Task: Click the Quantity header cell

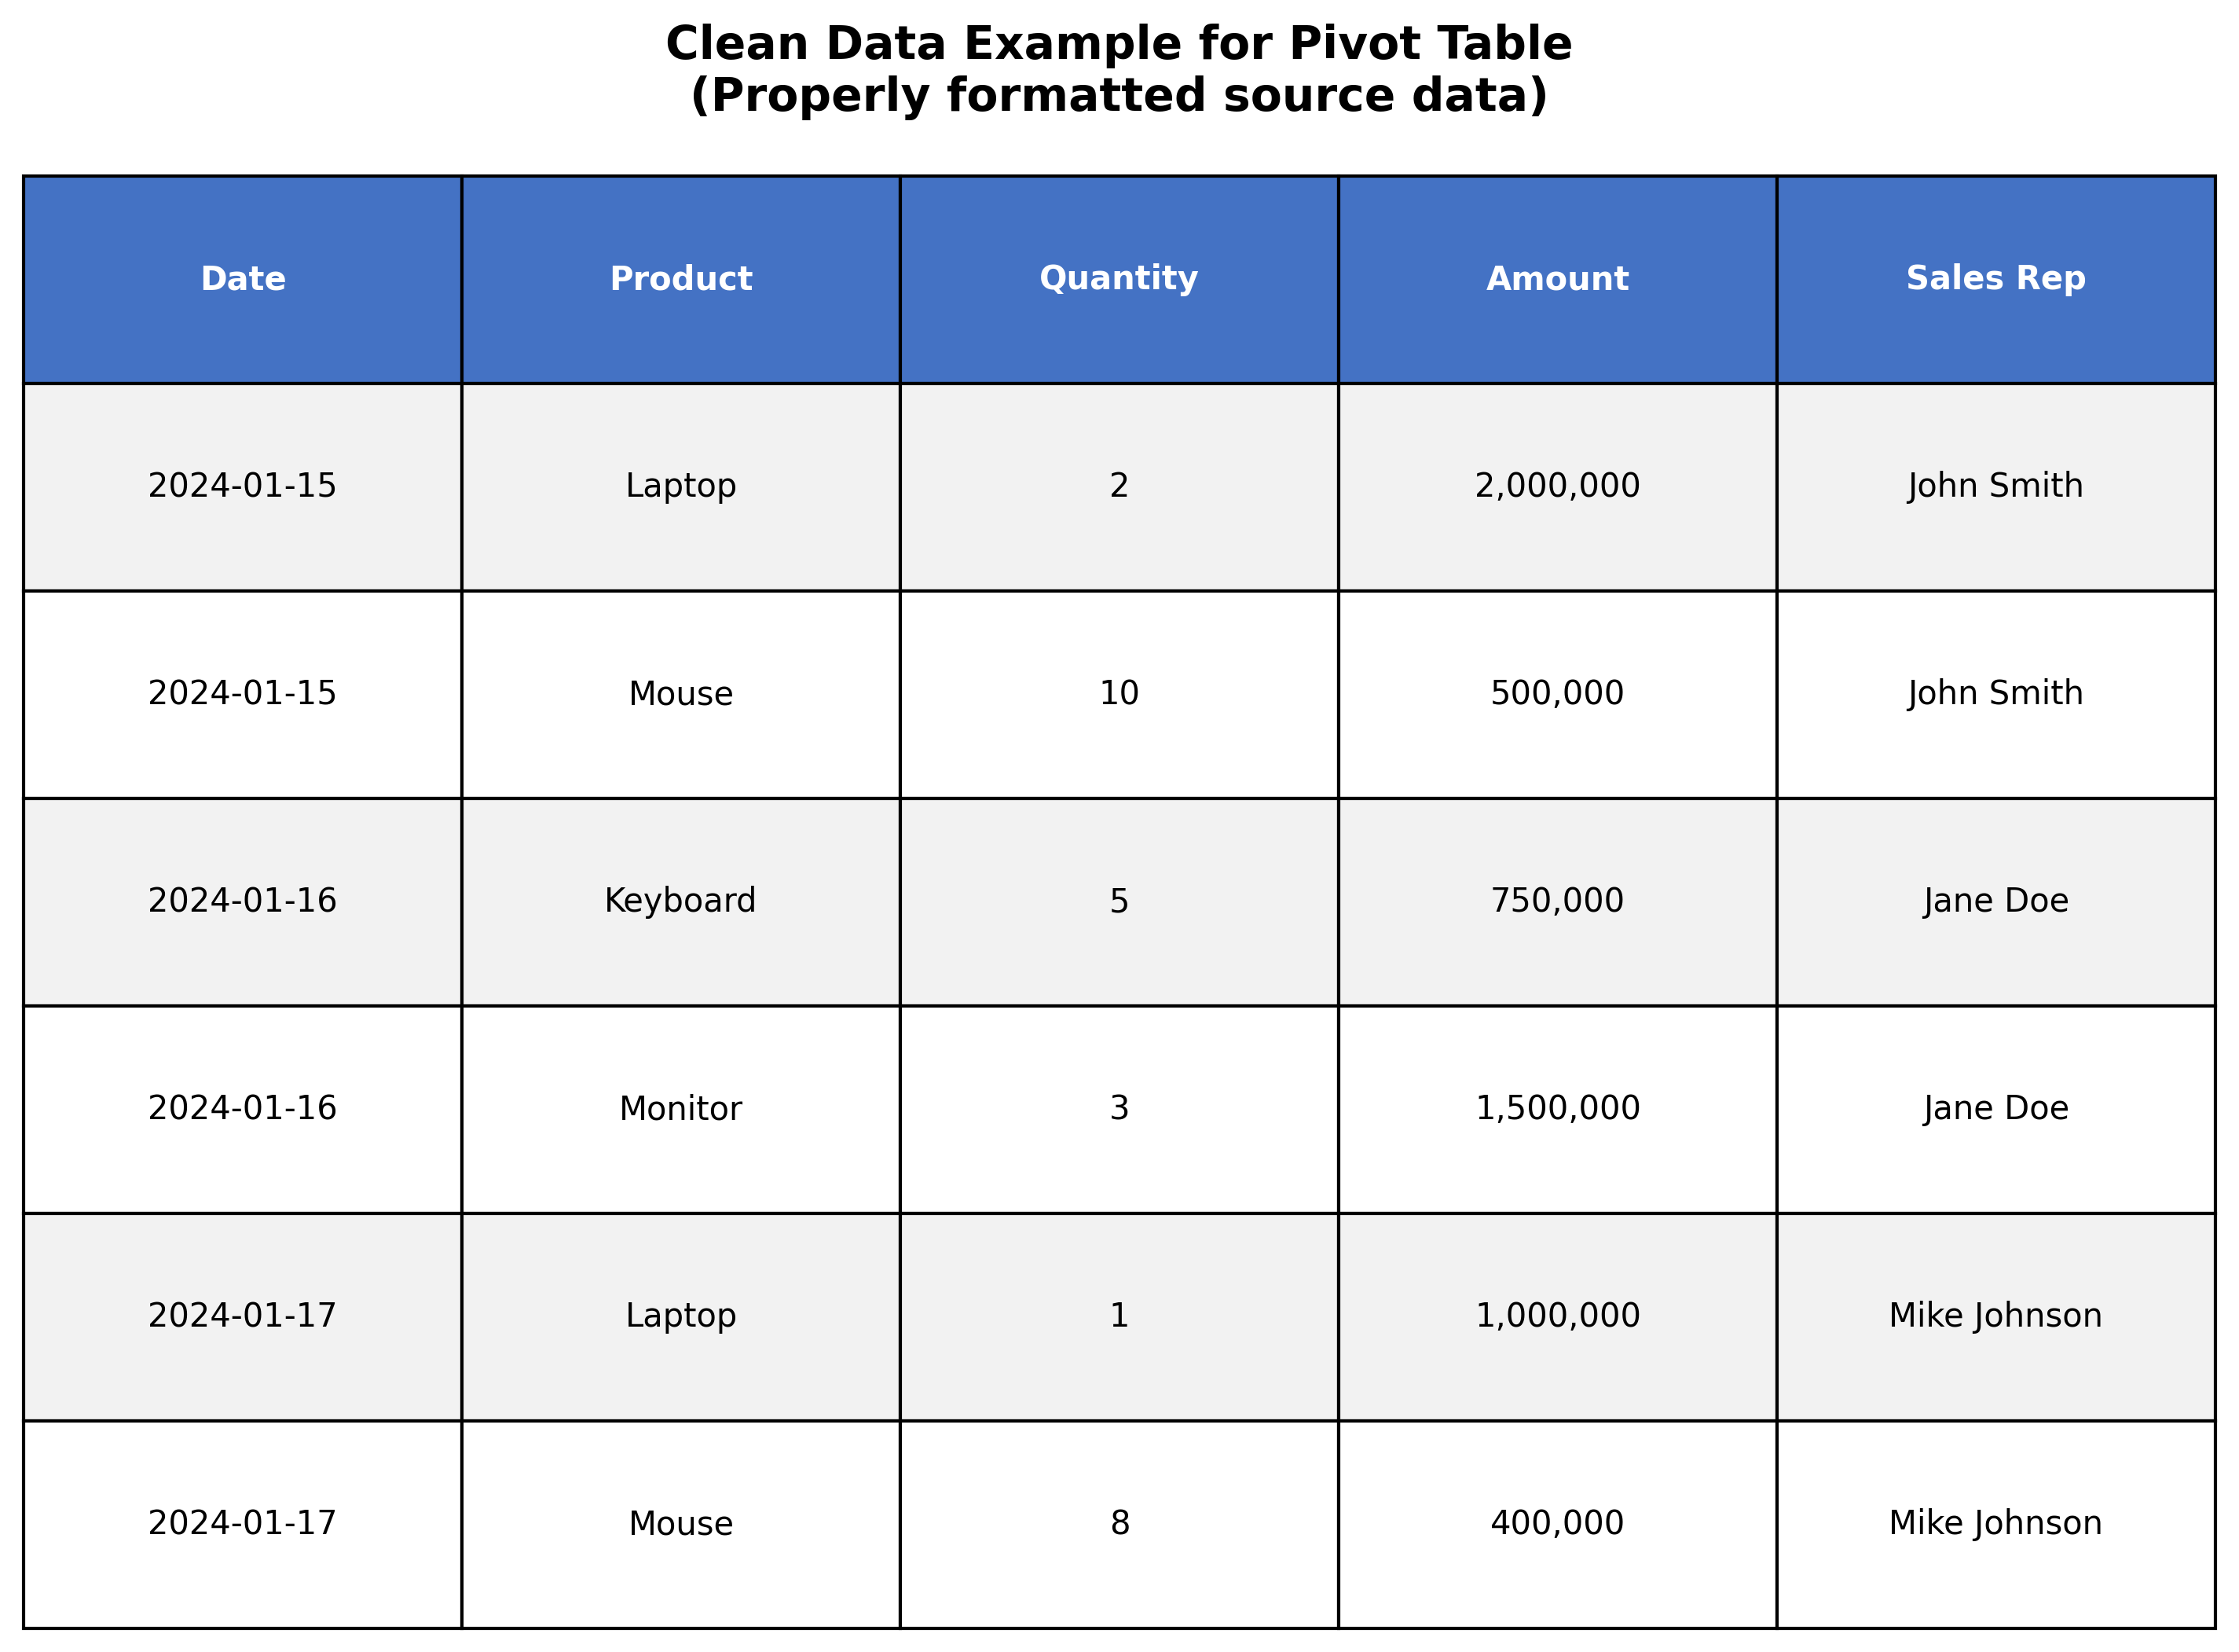Action: [x=1119, y=279]
